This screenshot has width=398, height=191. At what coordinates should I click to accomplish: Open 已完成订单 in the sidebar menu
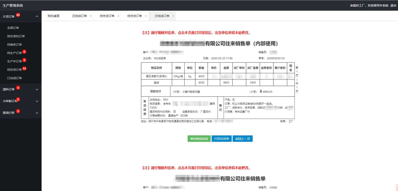(x=14, y=78)
